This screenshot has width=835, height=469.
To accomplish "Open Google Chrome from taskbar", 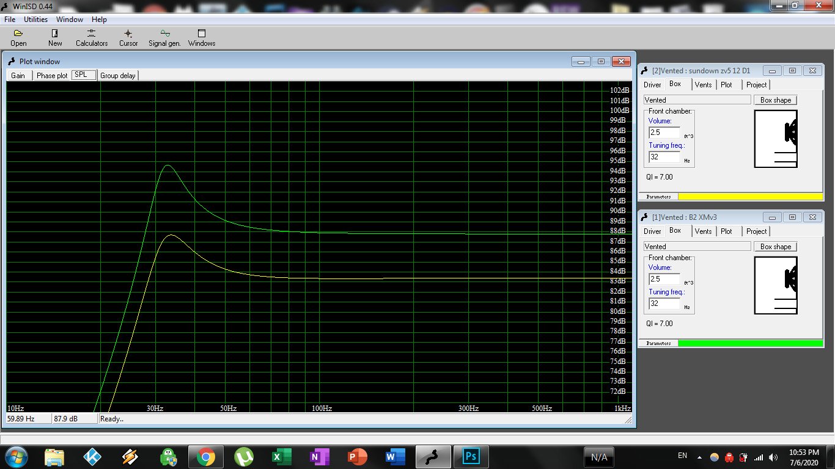I will 206,457.
